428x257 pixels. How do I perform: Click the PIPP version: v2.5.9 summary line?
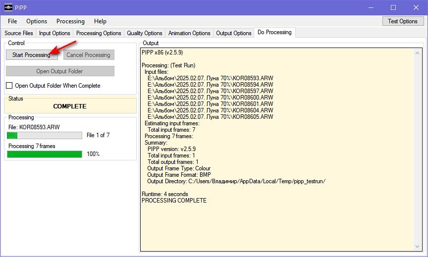pyautogui.click(x=171, y=149)
